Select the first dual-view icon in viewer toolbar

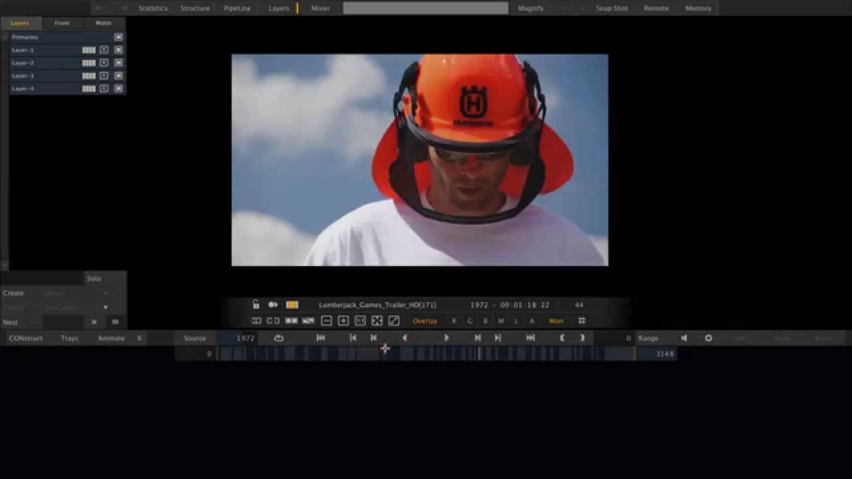click(256, 321)
